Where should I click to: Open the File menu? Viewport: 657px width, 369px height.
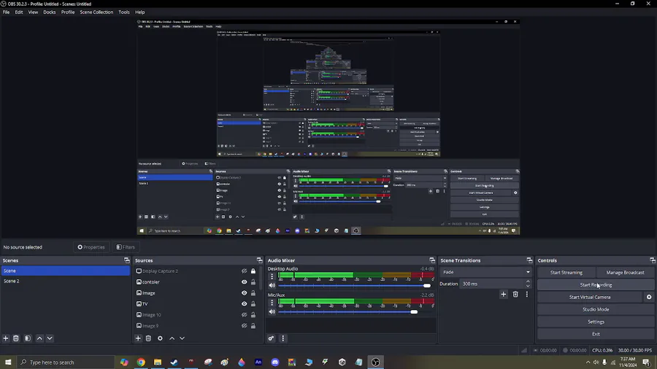tap(7, 12)
